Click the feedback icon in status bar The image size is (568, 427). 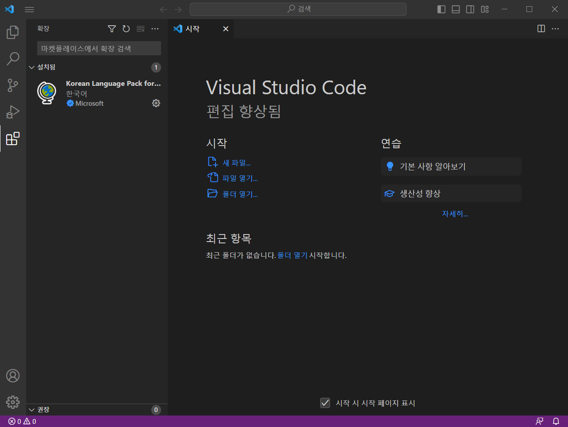click(540, 421)
